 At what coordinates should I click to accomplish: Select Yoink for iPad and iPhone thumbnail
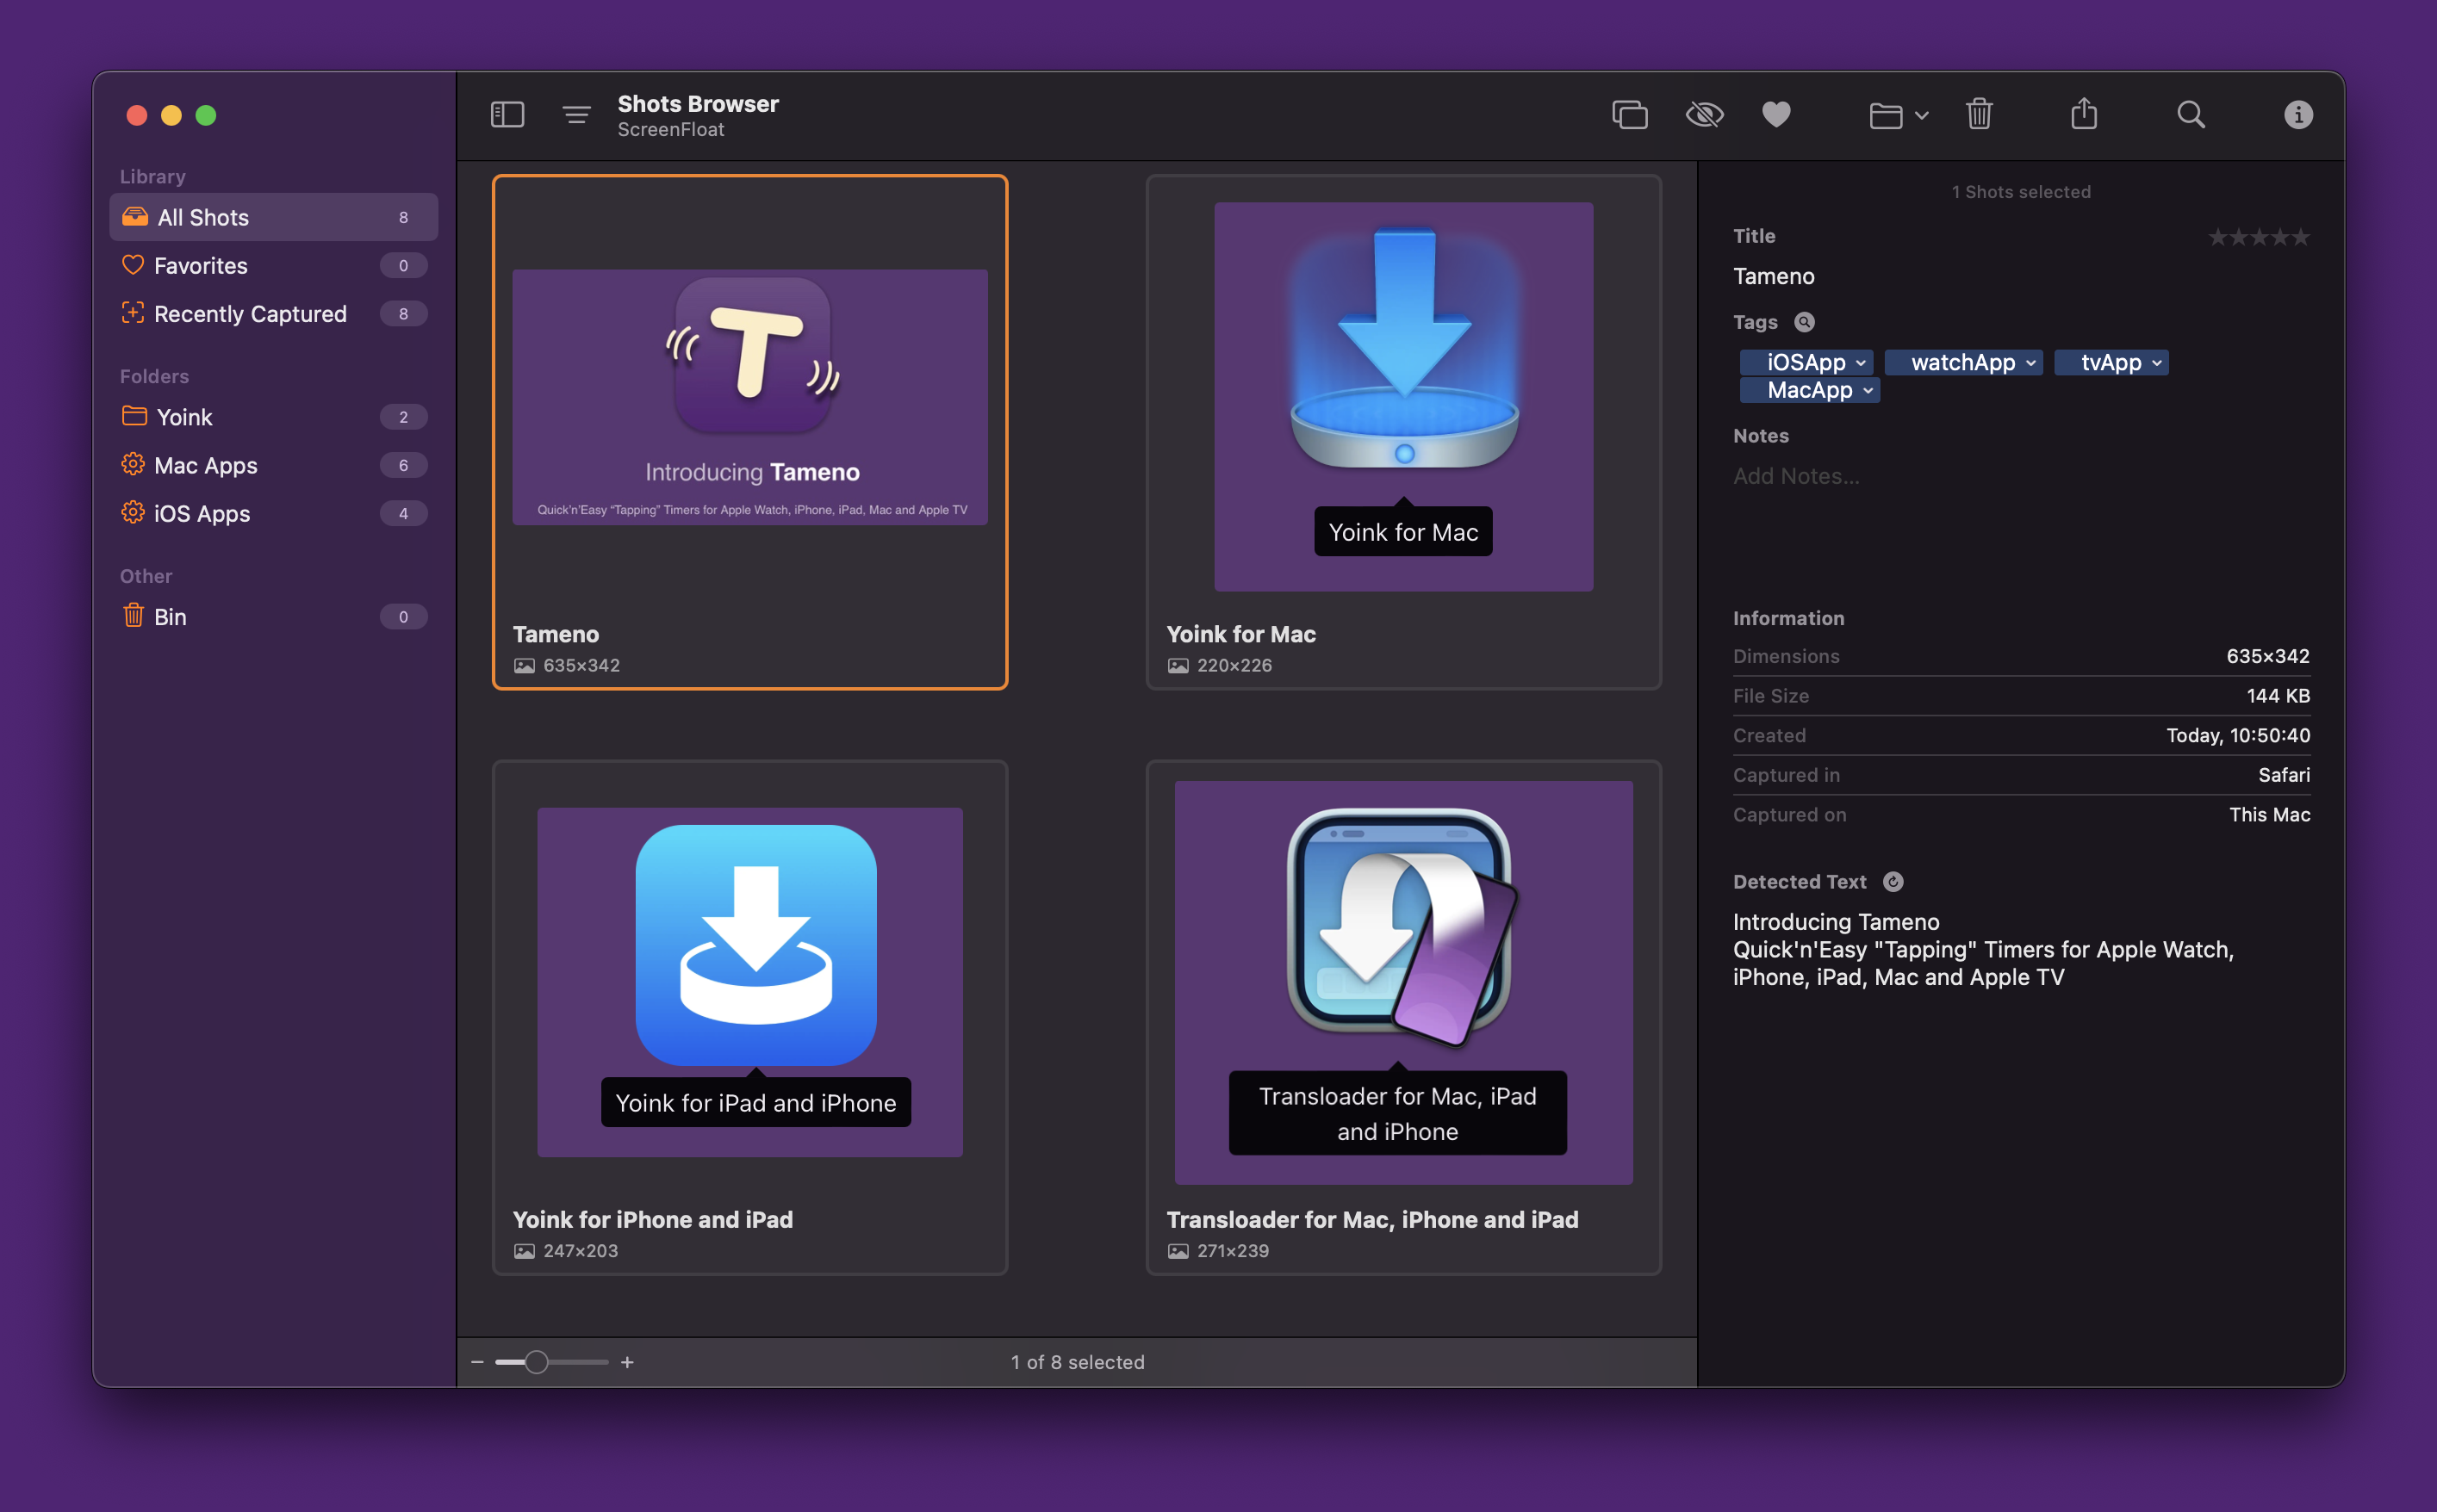click(x=749, y=982)
